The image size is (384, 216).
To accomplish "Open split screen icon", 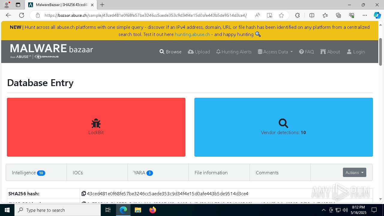I will point(312,15).
